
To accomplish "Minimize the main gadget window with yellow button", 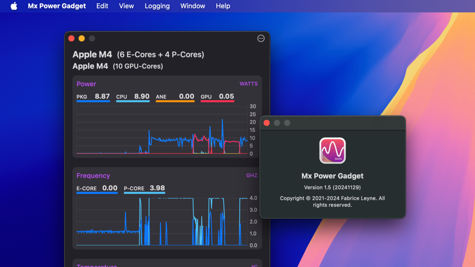I will tap(82, 39).
